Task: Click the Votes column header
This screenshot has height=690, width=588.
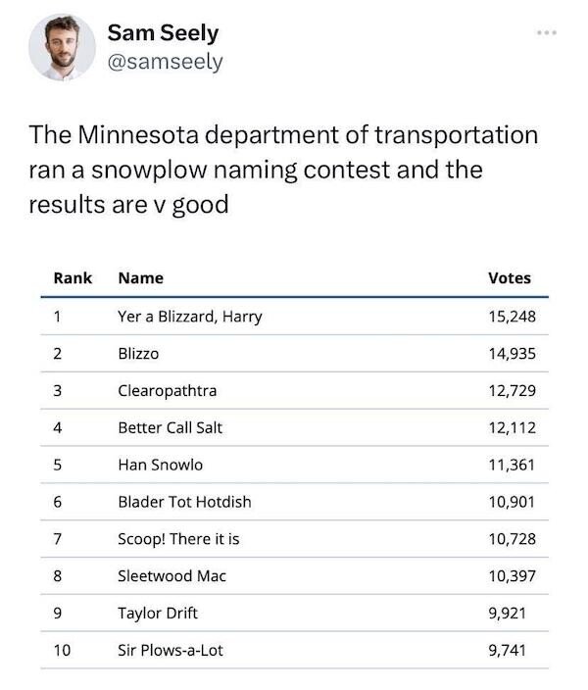Action: pos(509,277)
